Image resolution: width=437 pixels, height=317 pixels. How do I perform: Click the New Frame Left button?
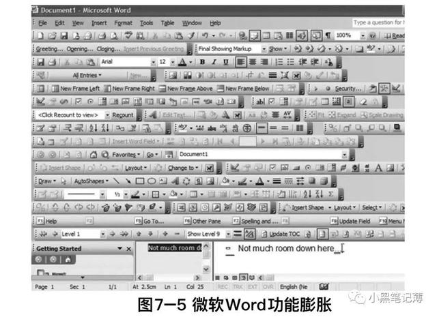pos(76,89)
